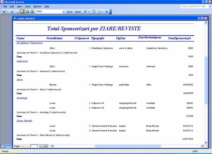Open the Microsoft Access Help icon
Viewport: 212px width, 154px height.
click(107, 12)
